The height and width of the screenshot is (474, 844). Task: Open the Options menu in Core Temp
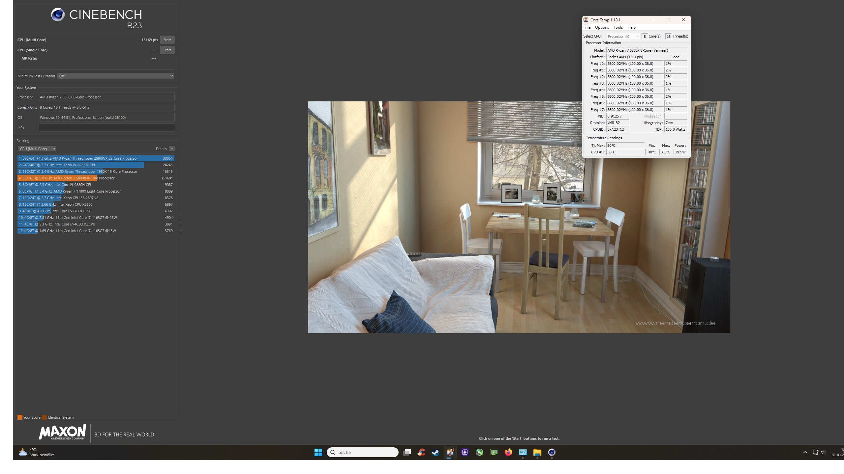pos(602,27)
